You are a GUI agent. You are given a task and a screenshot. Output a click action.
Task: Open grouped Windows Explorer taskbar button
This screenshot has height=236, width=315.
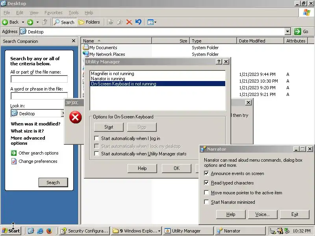pos(137,231)
